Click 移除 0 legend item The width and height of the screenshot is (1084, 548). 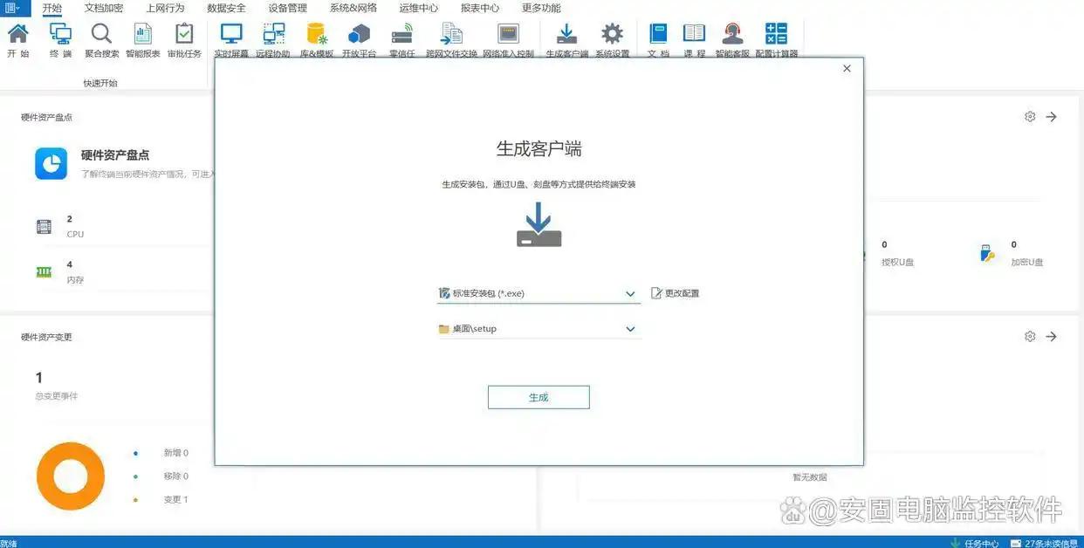(161, 476)
